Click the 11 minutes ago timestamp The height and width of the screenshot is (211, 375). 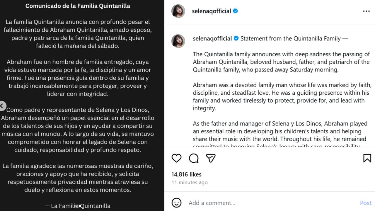pyautogui.click(x=189, y=182)
